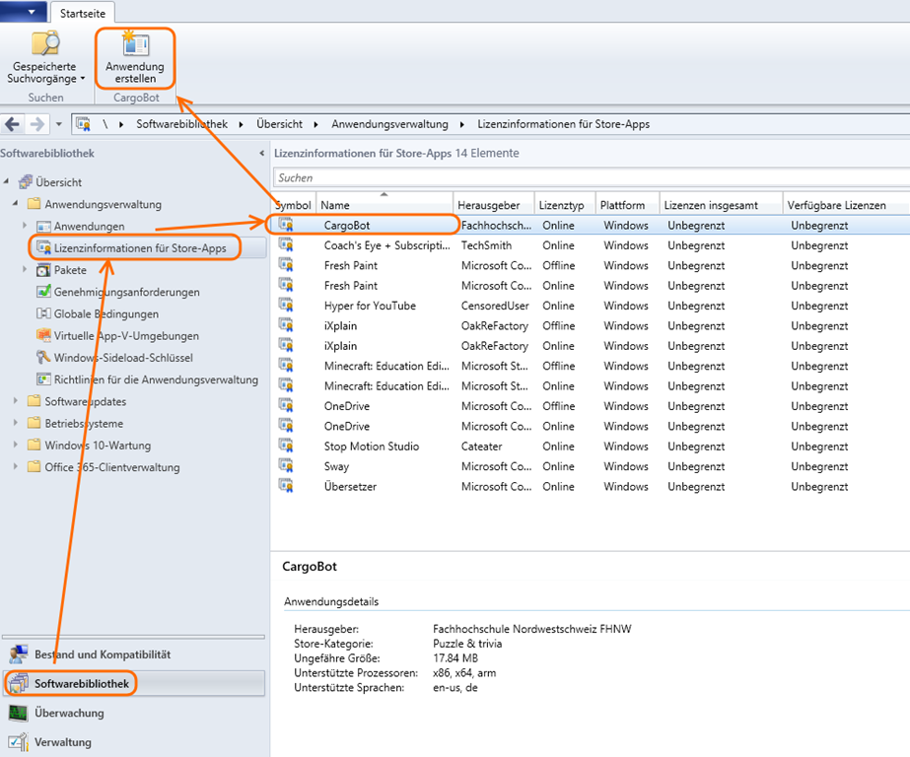This screenshot has width=910, height=757.
Task: Expand the Softwareupdates folder
Action: point(16,401)
